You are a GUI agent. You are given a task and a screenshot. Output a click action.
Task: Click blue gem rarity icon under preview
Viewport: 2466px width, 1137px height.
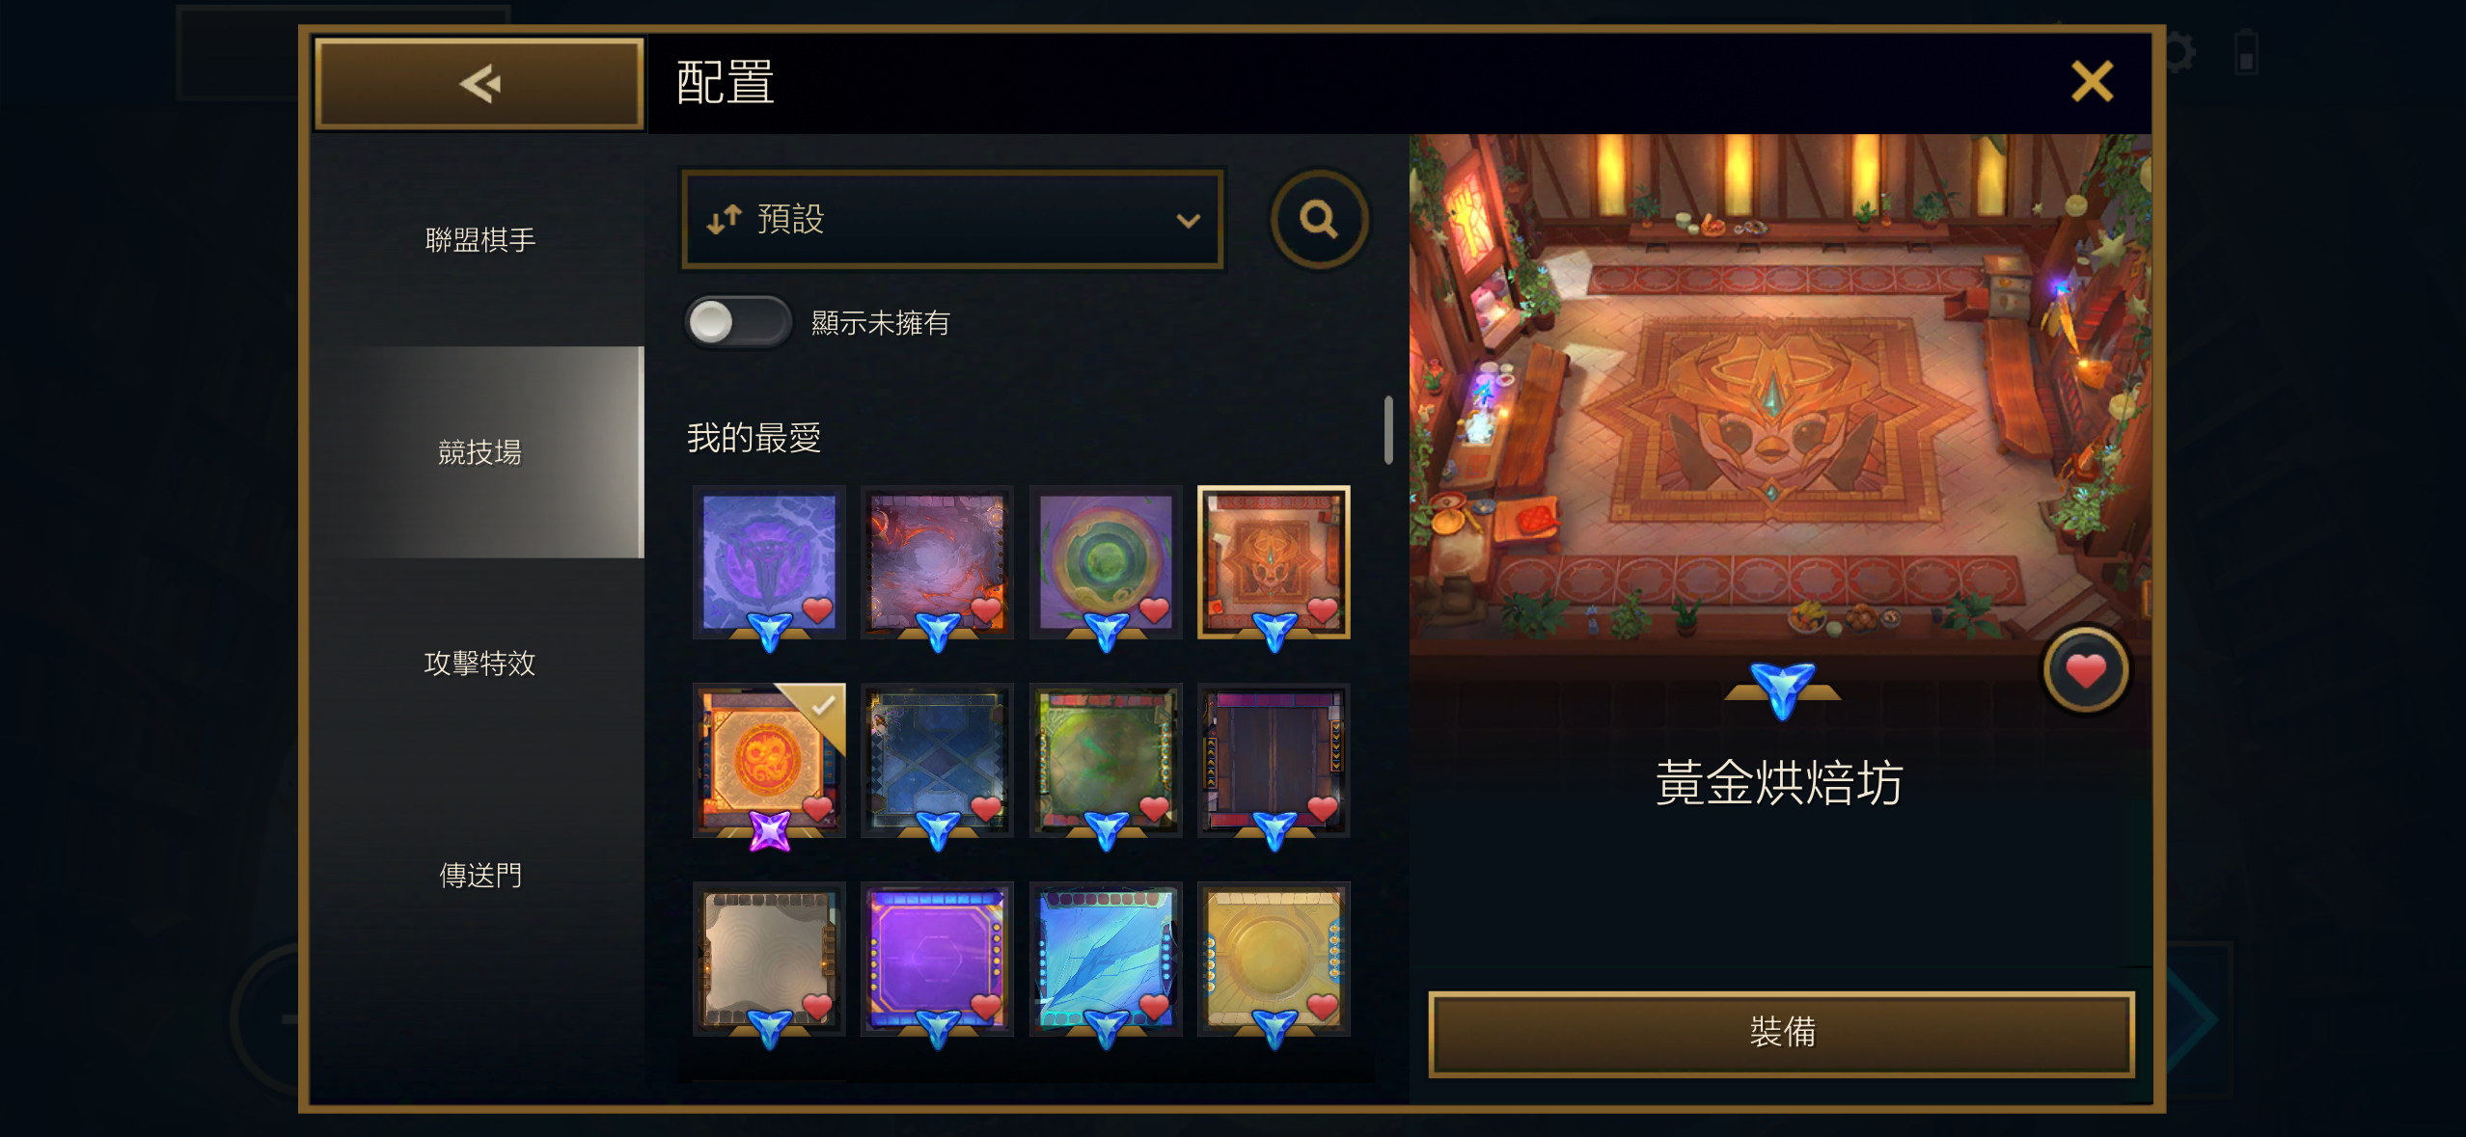tap(1782, 690)
